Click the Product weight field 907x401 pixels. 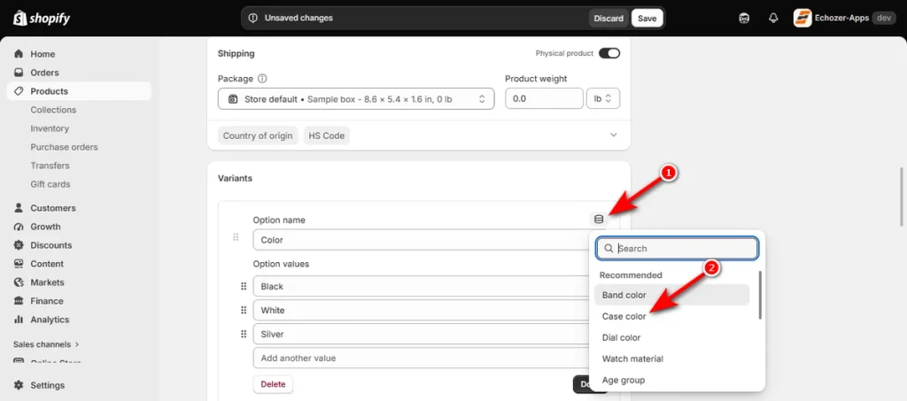coord(544,99)
